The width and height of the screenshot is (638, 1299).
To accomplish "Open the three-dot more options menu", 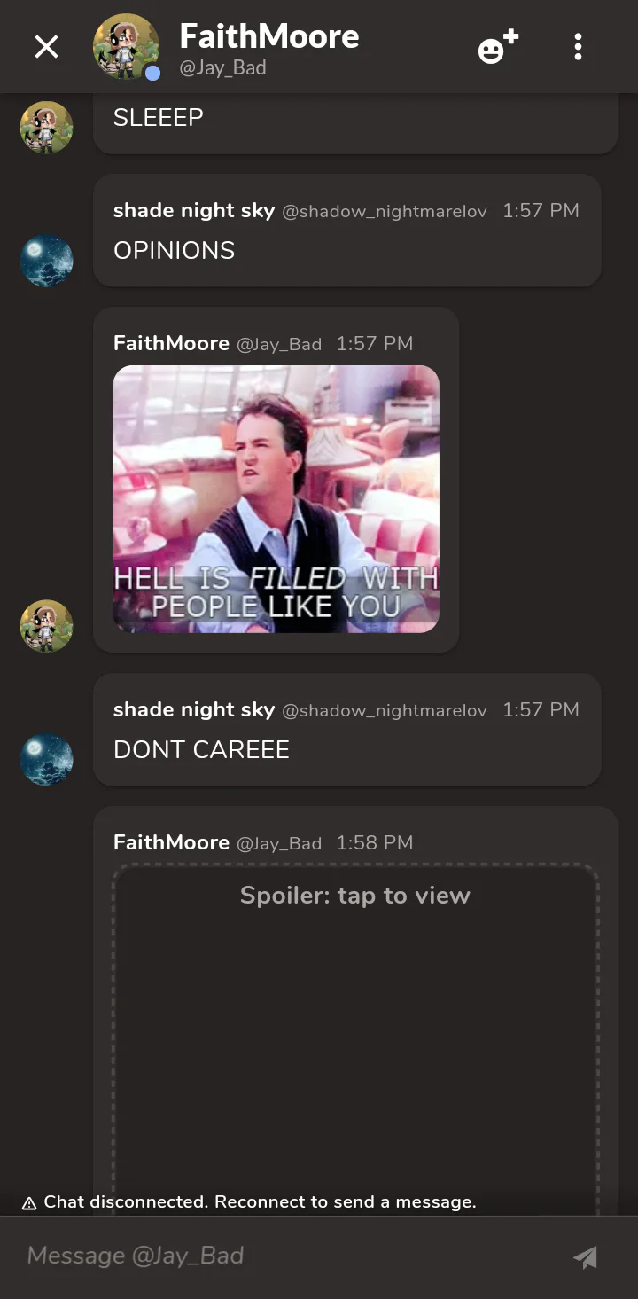I will click(x=578, y=47).
